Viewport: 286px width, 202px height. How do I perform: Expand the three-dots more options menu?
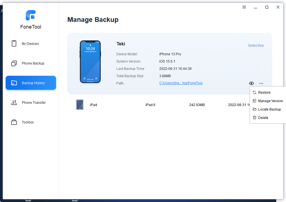[261, 83]
